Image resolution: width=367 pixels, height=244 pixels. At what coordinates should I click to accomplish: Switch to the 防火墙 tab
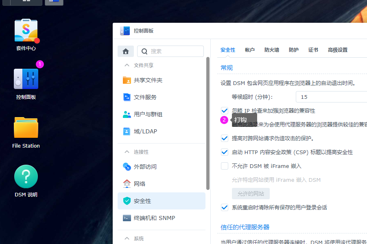pos(271,50)
